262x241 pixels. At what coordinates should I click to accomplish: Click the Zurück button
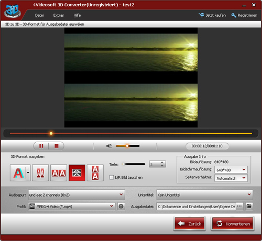(x=190, y=224)
